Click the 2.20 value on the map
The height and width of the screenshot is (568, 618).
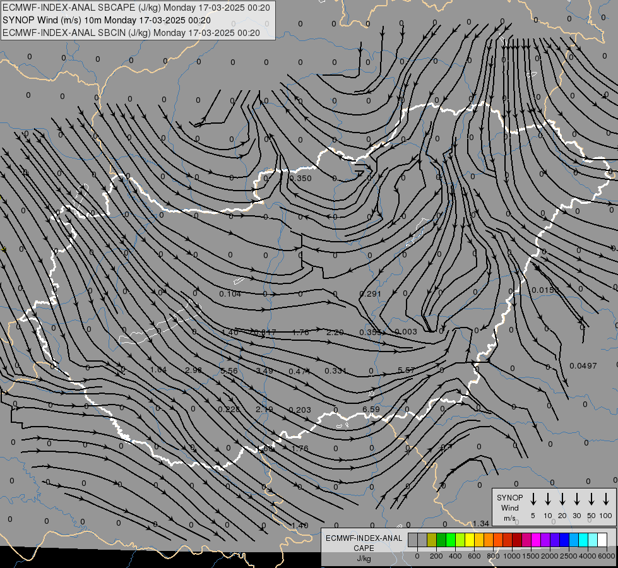click(x=335, y=333)
